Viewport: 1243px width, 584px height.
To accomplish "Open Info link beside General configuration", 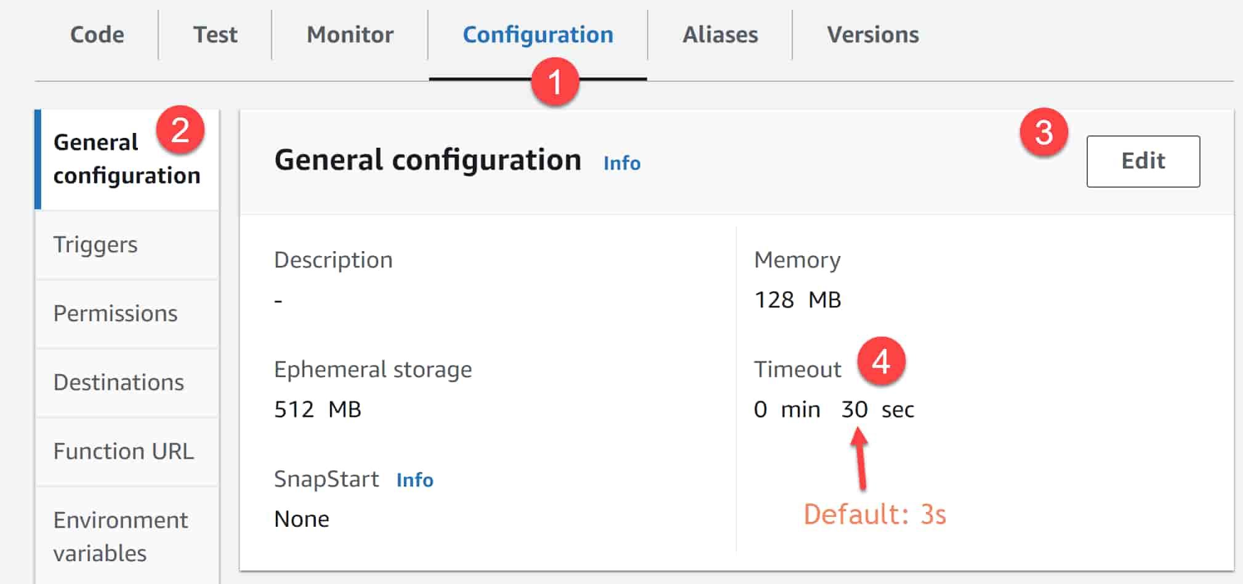I will (622, 163).
